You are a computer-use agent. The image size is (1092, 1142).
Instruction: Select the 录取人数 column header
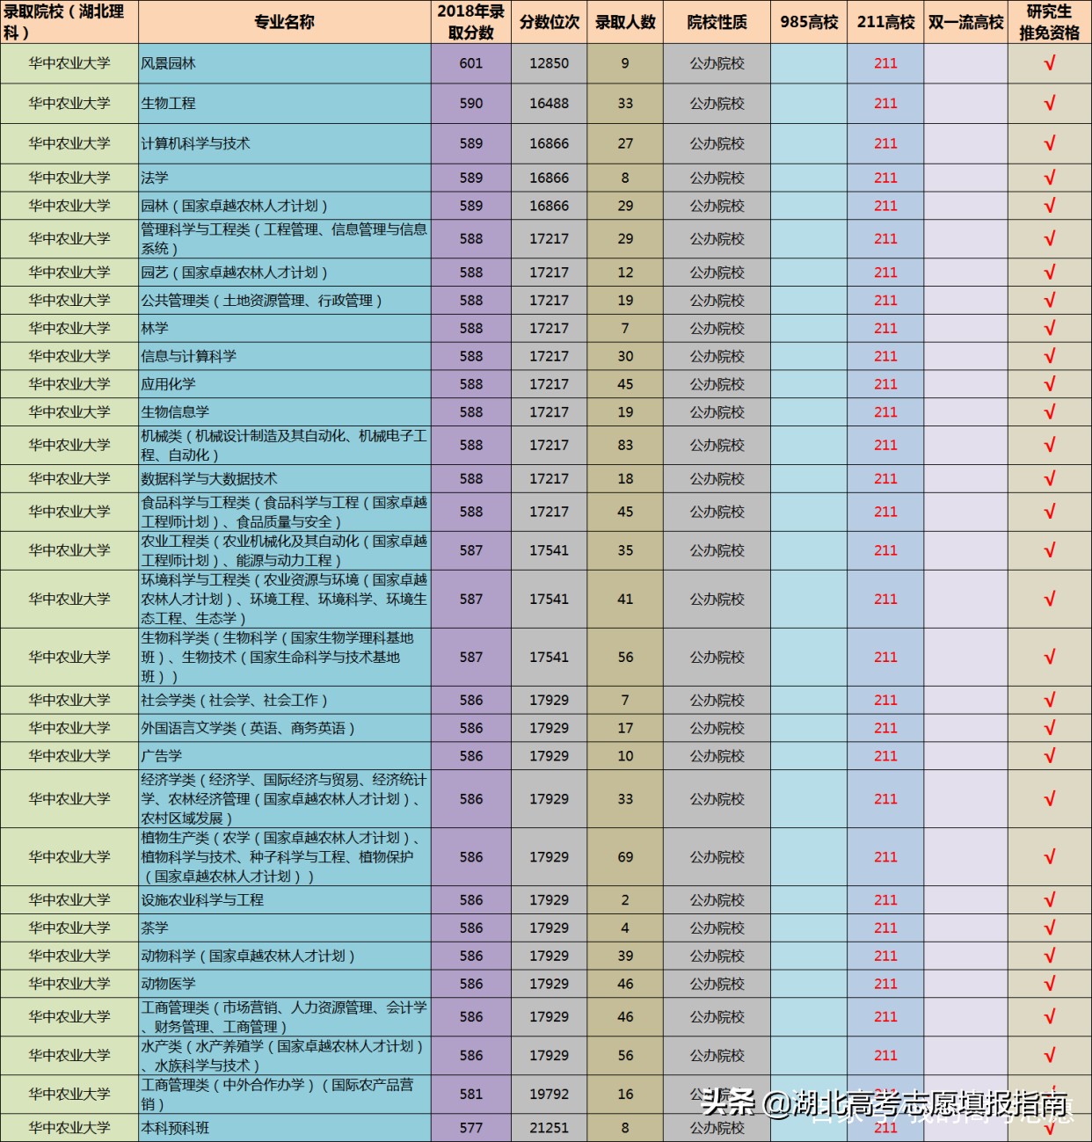pos(625,22)
